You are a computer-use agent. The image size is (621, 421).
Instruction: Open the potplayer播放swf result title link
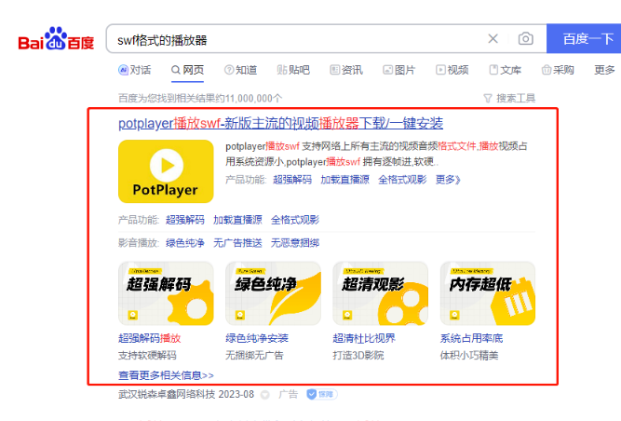(x=280, y=123)
